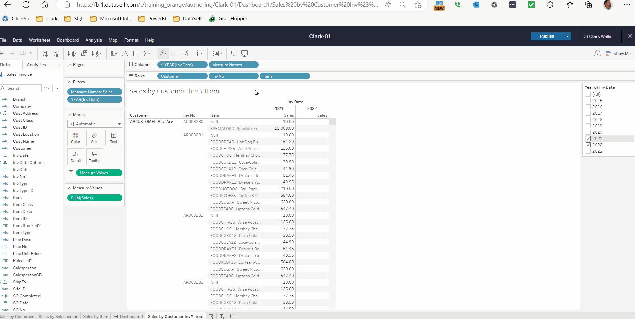Open the Color marks card button
This screenshot has width=635, height=319.
click(76, 138)
